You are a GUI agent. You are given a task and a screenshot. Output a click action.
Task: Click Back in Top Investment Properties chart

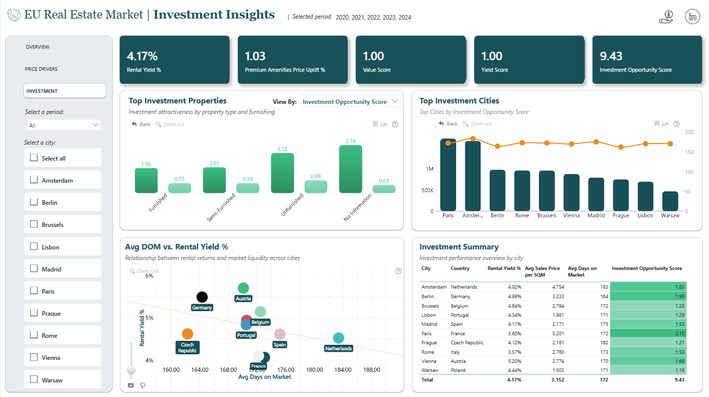pyautogui.click(x=141, y=124)
